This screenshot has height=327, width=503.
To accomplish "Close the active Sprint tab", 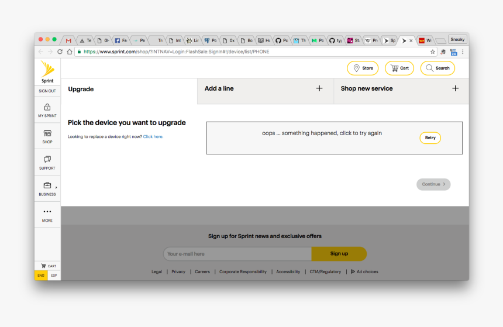I will coord(411,41).
